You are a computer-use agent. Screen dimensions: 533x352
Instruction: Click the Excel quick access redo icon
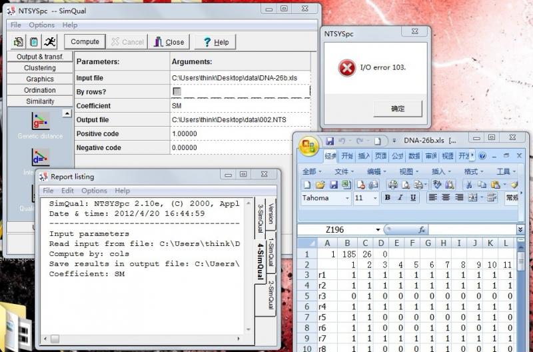pos(359,141)
